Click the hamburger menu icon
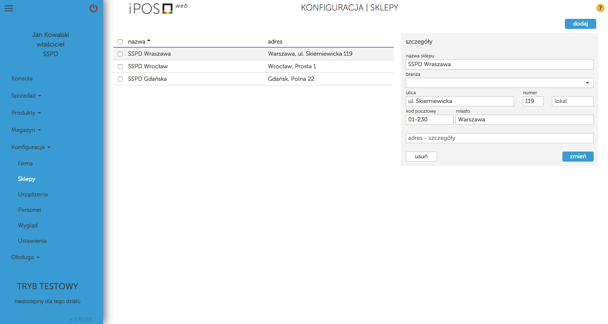 pos(9,8)
